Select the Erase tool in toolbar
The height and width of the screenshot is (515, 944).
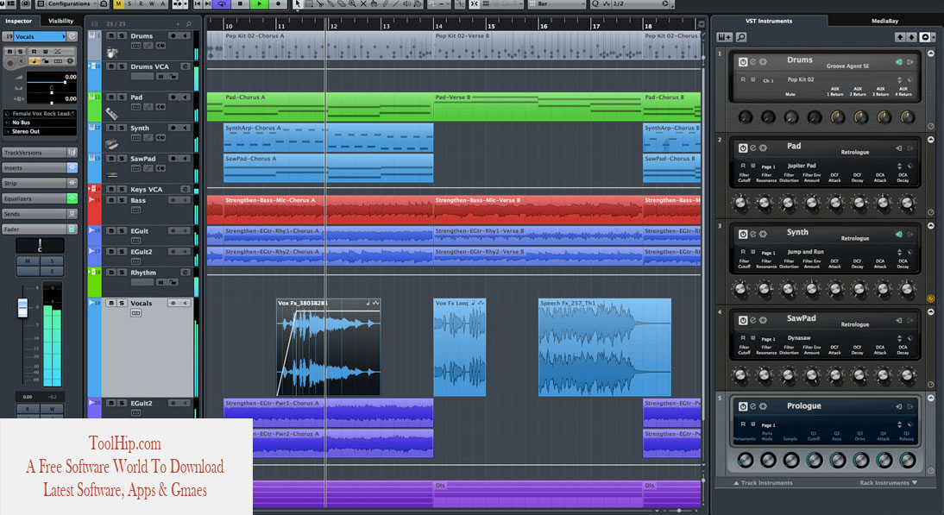(342, 3)
